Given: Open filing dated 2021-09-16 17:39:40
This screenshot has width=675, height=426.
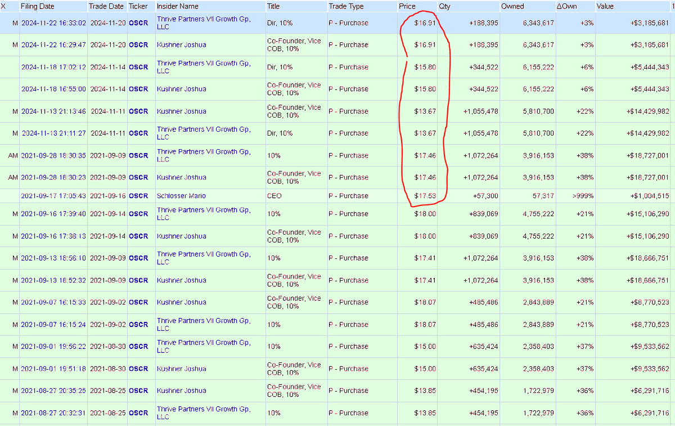Looking at the screenshot, I should 53,214.
